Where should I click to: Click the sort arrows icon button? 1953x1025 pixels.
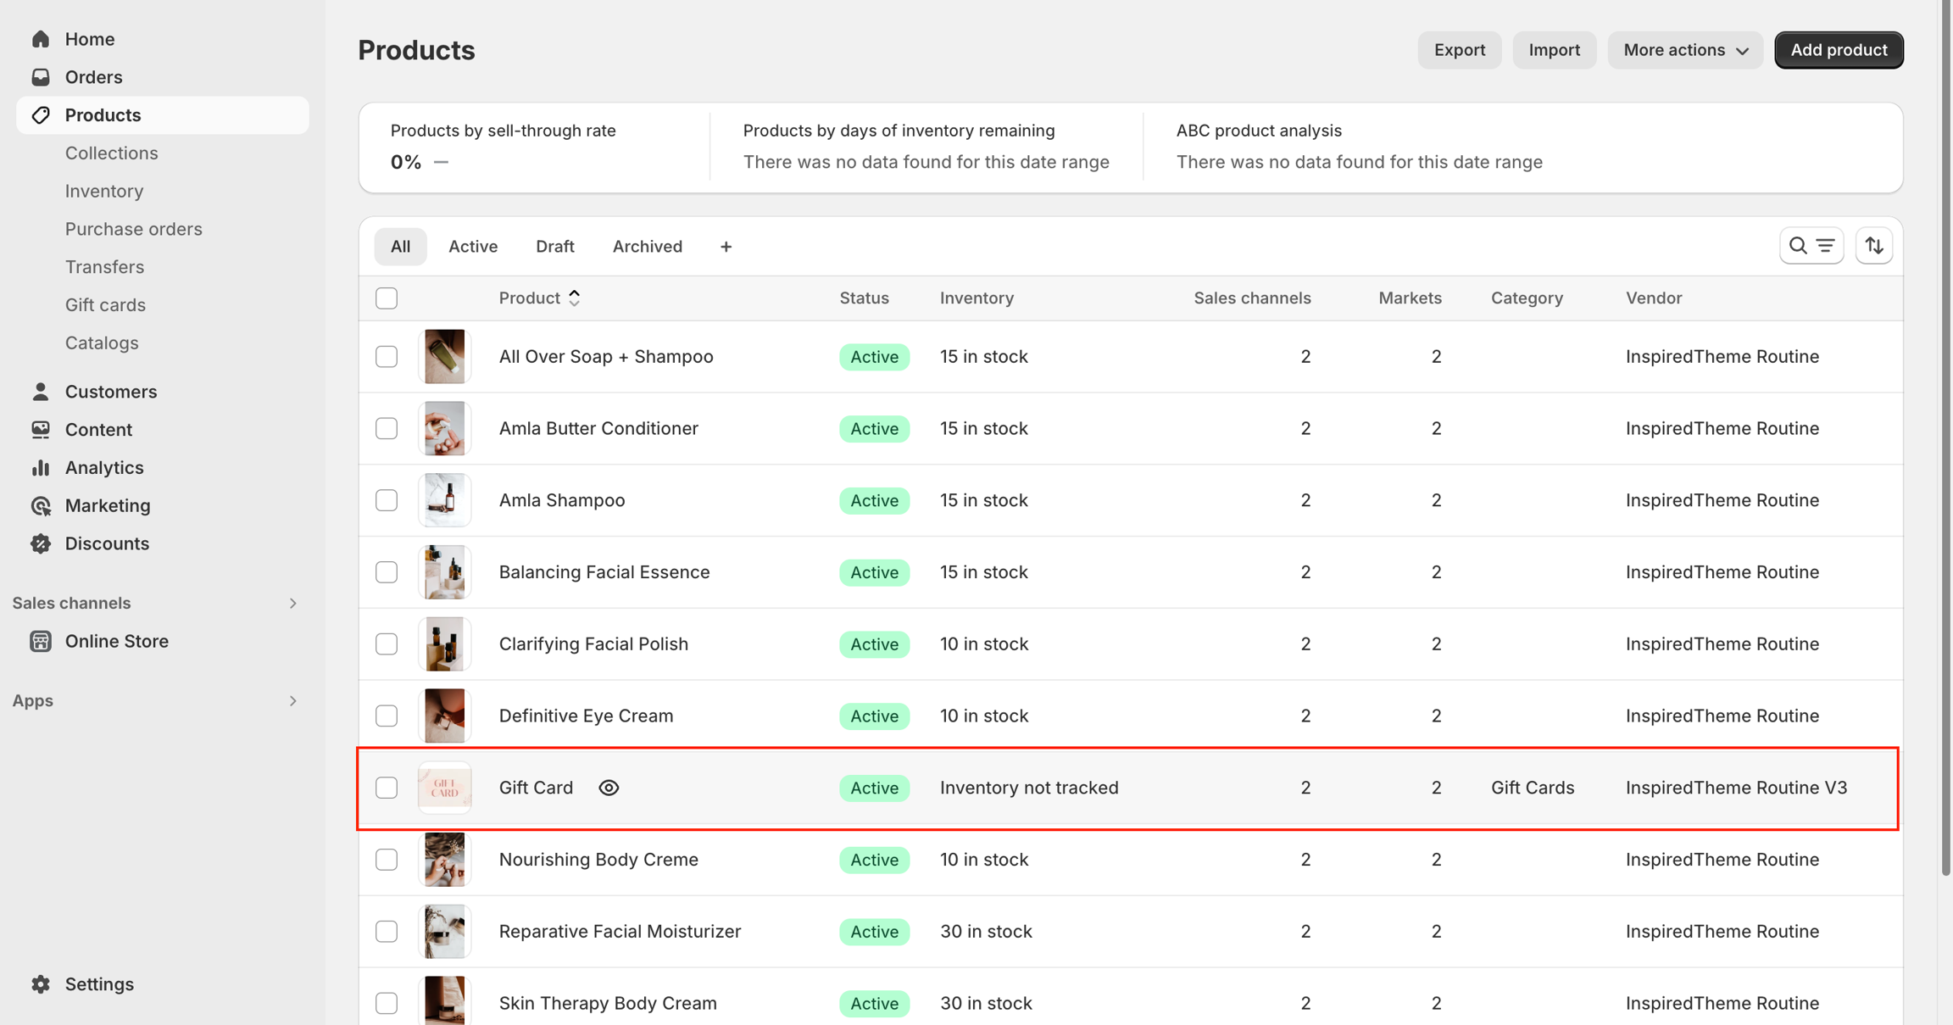[x=1874, y=246]
